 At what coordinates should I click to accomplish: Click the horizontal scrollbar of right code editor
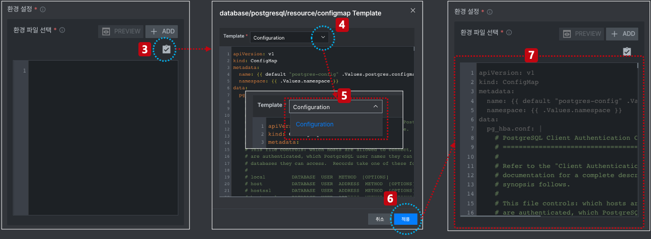point(507,216)
